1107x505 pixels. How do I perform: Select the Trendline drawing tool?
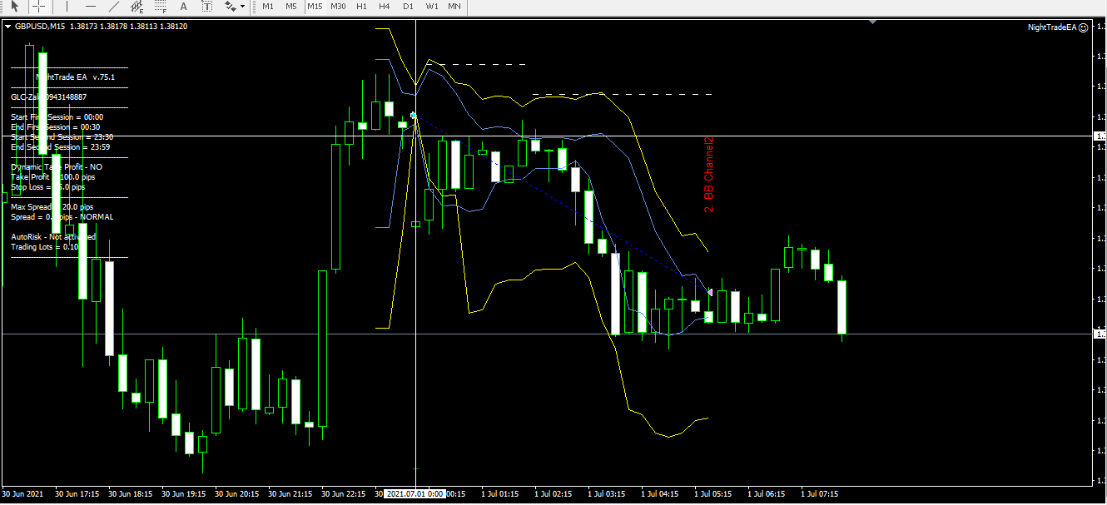click(113, 6)
